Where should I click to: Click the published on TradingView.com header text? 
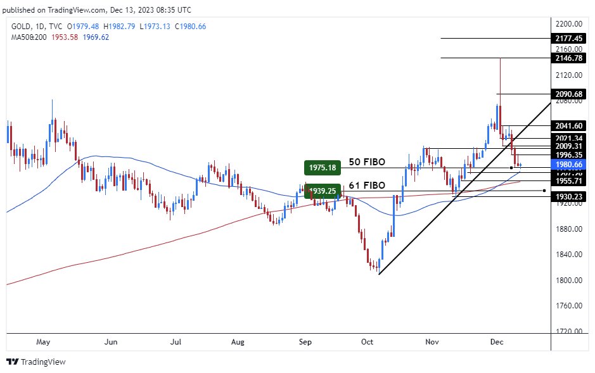point(97,10)
